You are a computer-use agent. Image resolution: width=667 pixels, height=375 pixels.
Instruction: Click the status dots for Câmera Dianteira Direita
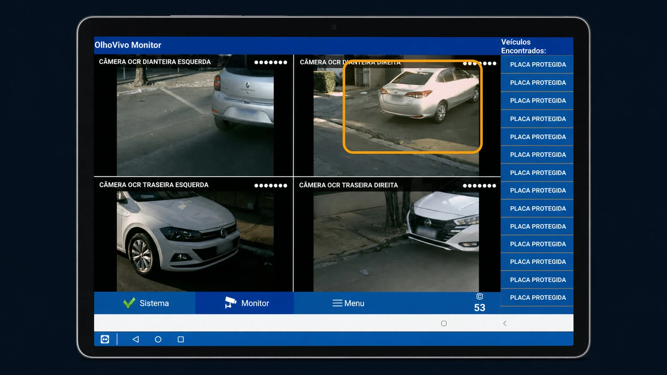click(479, 63)
